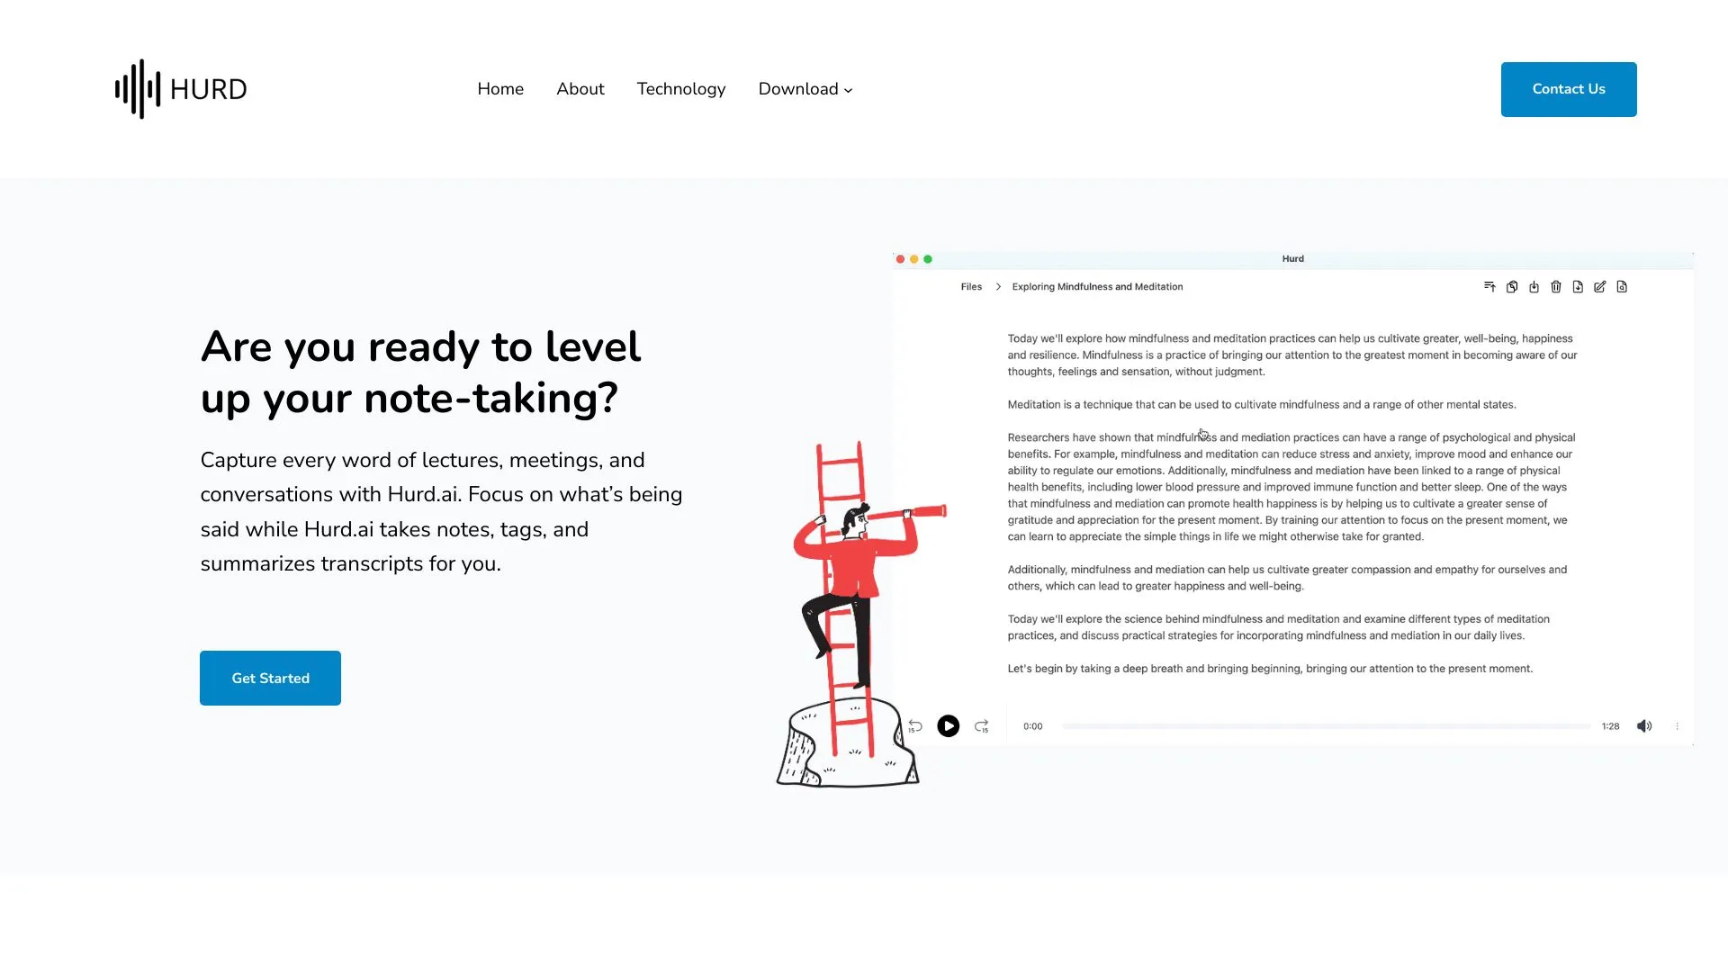Click the Contact Us button

click(1568, 88)
